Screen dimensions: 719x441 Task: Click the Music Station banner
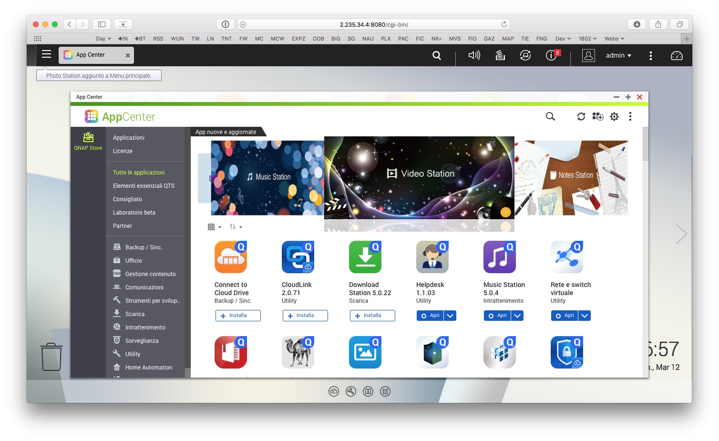[x=267, y=178]
